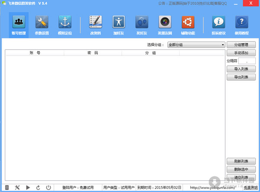Open the yobqunfa.com website link
This screenshot has height=192, width=260.
coord(213,188)
